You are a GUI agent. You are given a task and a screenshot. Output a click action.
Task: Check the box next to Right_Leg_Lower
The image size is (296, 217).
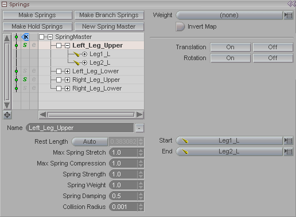[59, 88]
